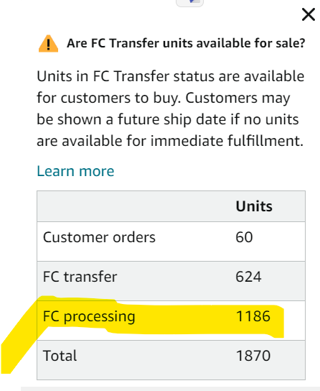Click the FC processing value 1186
This screenshot has width=320, height=391.
click(x=253, y=316)
